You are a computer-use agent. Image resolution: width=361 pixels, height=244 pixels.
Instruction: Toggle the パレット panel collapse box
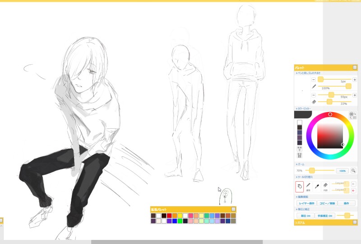click(355, 67)
